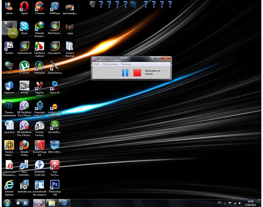Screen dimensions: 263x207
Task: Select the Корзина recycle bin icon
Action: [x=9, y=87]
